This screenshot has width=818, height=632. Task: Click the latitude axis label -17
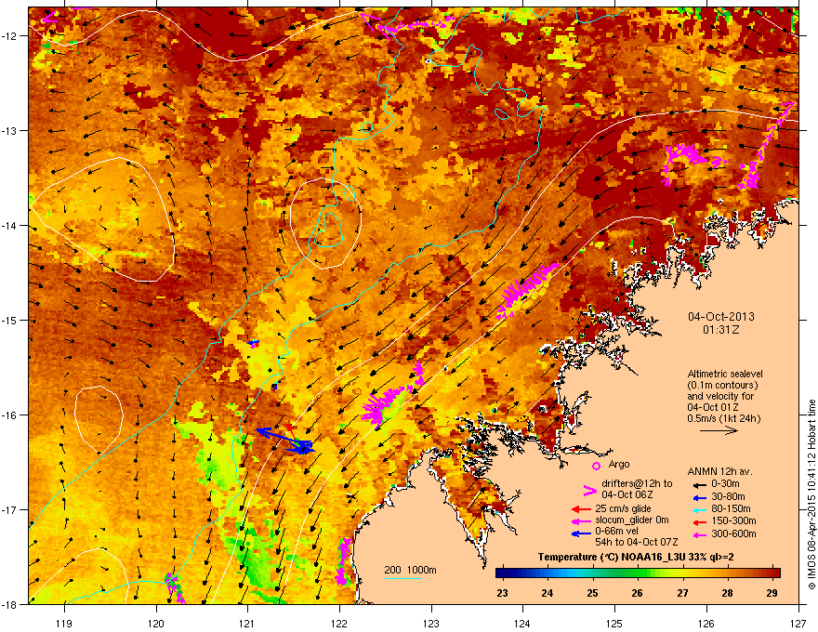(10, 509)
